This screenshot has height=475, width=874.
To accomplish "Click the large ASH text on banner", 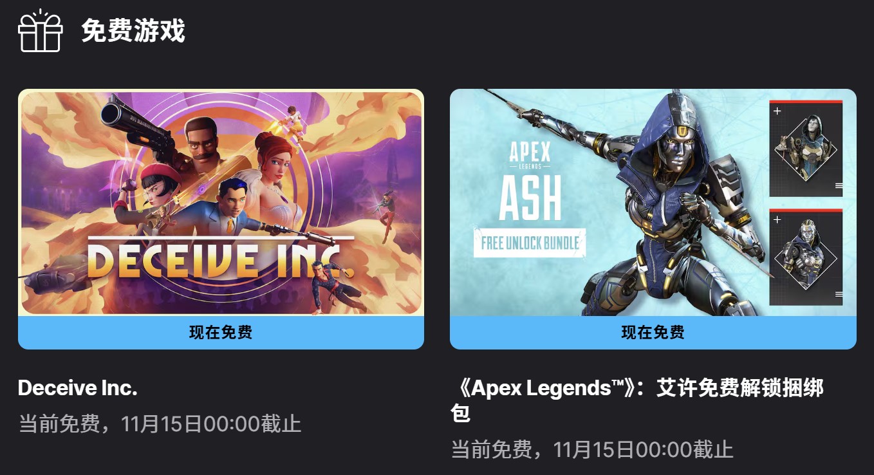I will (530, 197).
